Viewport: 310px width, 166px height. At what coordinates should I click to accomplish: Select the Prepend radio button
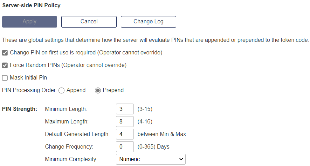[98, 90]
